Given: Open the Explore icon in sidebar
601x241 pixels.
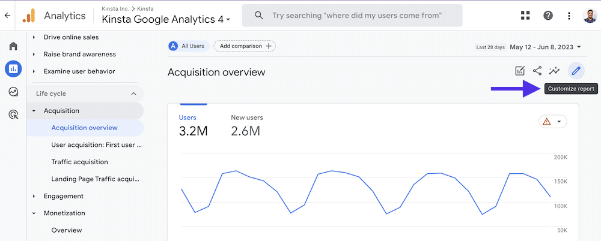Looking at the screenshot, I should point(13,92).
